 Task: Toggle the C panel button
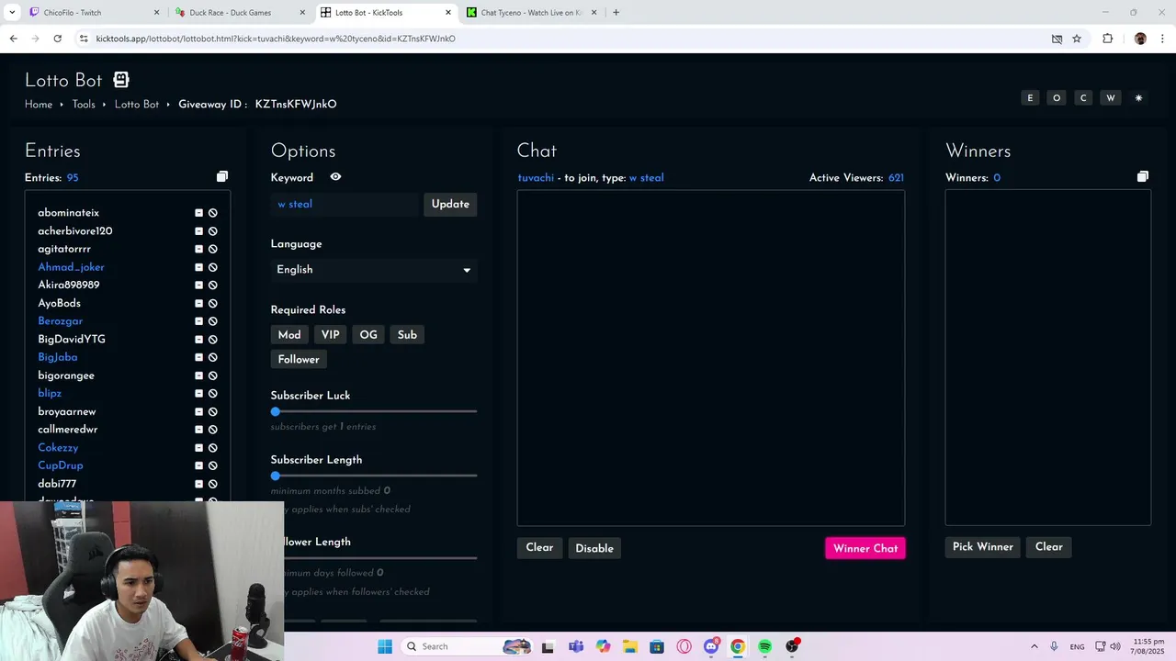(x=1083, y=98)
